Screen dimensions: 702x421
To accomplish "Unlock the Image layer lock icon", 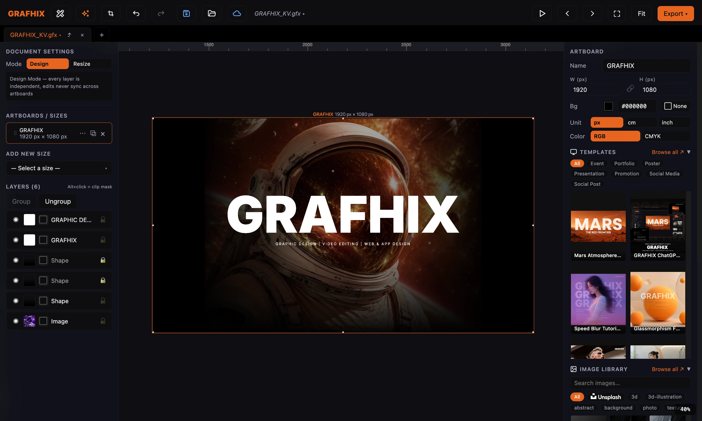I will [103, 321].
